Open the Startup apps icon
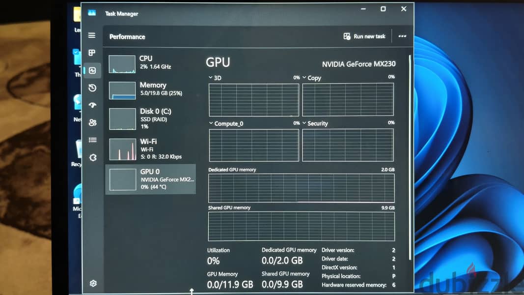 pyautogui.click(x=92, y=105)
